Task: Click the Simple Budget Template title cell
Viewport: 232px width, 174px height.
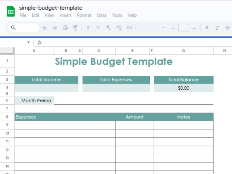Action: point(114,61)
